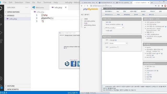Expand the information_schema database node
167x94 pixels.
[x=82, y=21]
